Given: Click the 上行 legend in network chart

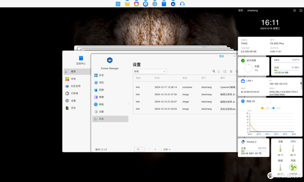Looking at the screenshot, I should [265, 108].
